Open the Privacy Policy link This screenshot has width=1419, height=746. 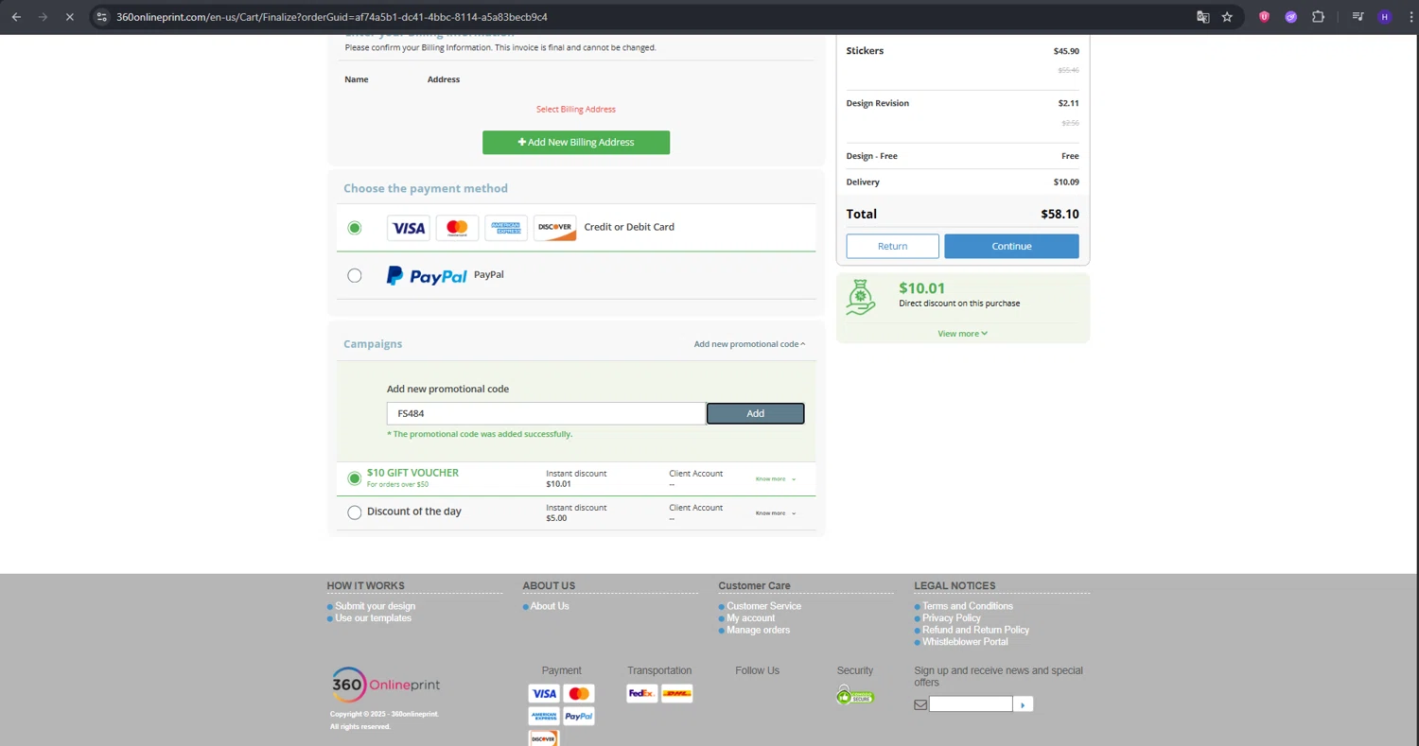point(951,618)
